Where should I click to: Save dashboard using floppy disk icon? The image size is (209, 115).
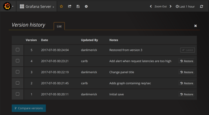click(78, 6)
